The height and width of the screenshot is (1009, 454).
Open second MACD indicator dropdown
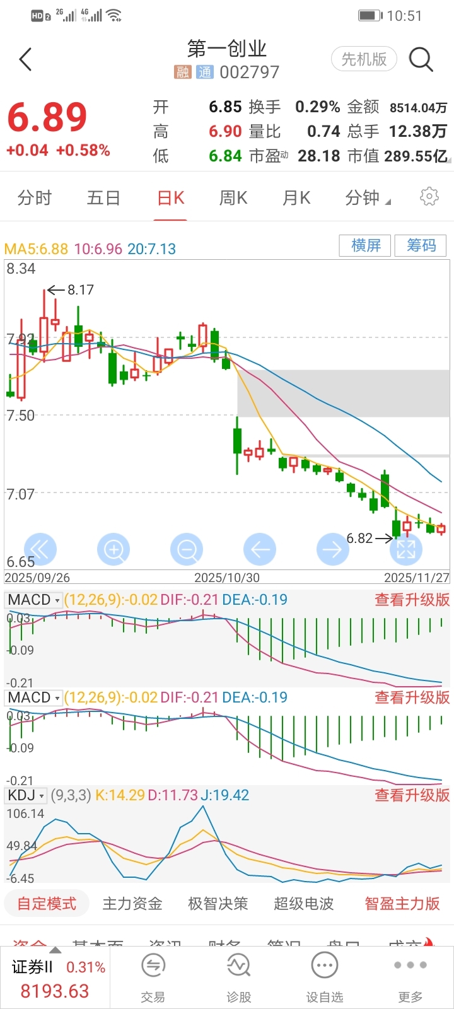coord(34,697)
